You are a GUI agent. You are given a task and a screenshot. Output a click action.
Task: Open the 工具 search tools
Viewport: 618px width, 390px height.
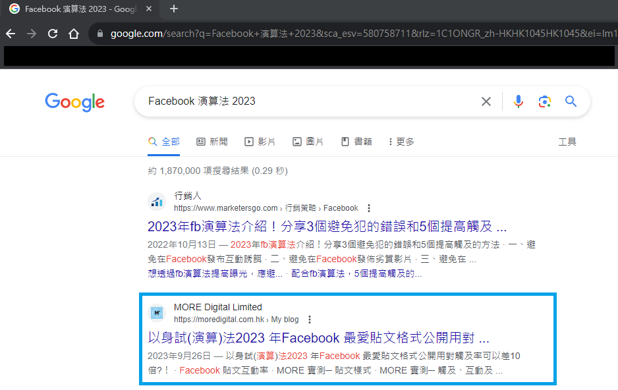pyautogui.click(x=567, y=142)
